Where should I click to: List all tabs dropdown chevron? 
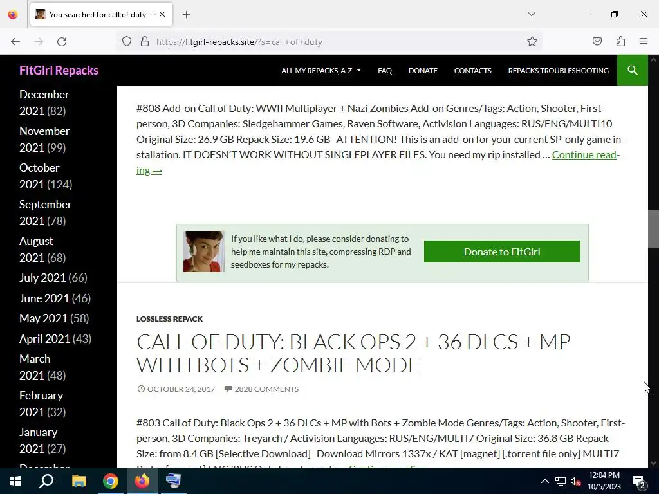[531, 14]
